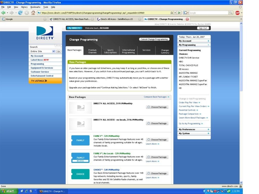Screen dimensions: 259x194
Task: Click the scroll up arrow of the page
Action: pyautogui.click(x=241, y=23)
